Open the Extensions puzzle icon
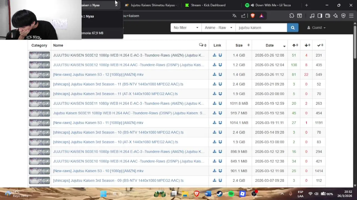Image resolution: width=357 pixels, height=200 pixels. click(292, 16)
